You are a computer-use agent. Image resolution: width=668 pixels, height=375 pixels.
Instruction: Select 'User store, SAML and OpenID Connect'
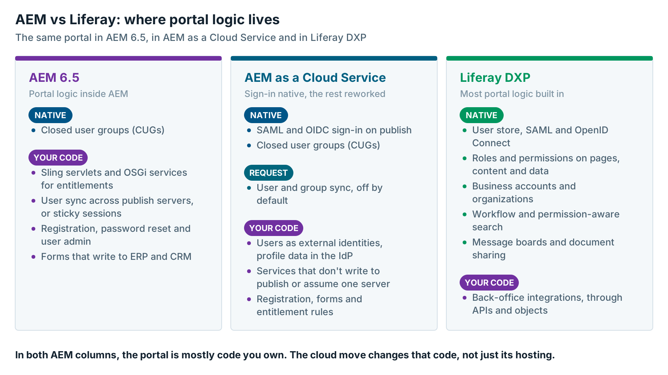click(540, 136)
